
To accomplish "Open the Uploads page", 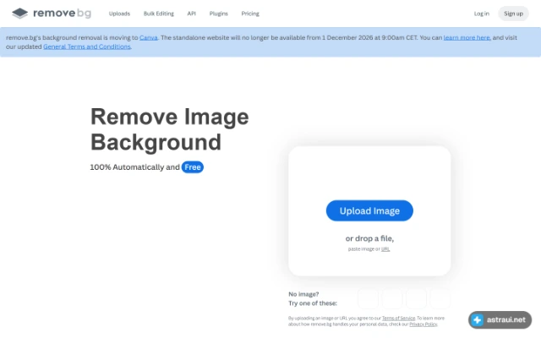I will point(119,14).
